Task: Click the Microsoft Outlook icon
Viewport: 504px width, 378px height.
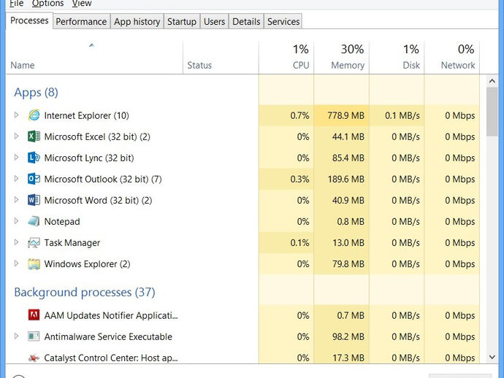Action: 34,179
